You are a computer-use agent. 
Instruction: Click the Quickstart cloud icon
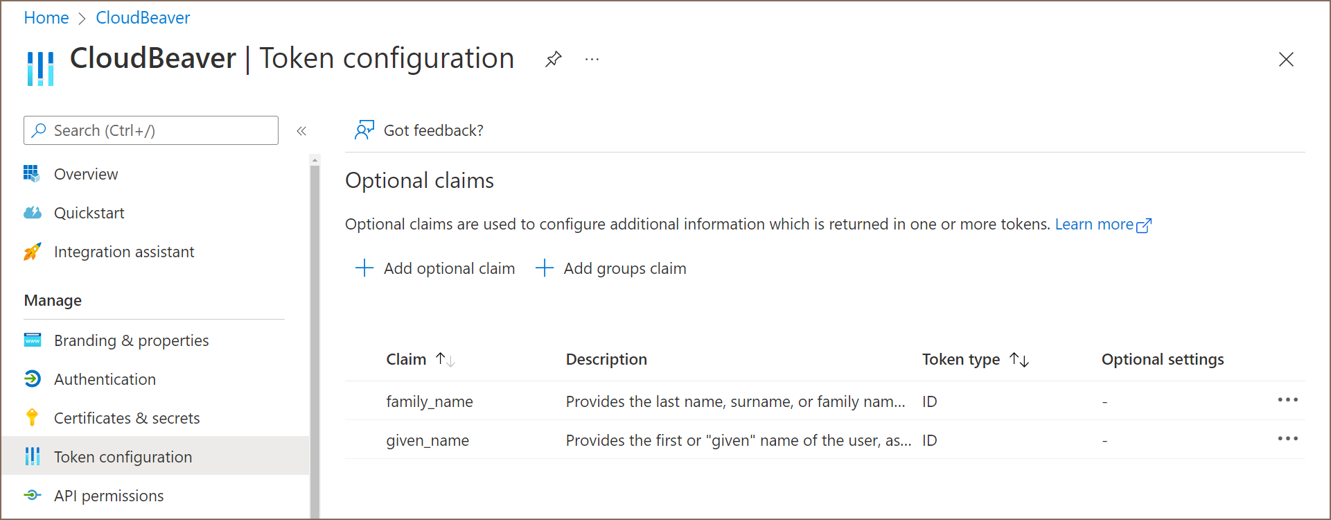pos(32,213)
